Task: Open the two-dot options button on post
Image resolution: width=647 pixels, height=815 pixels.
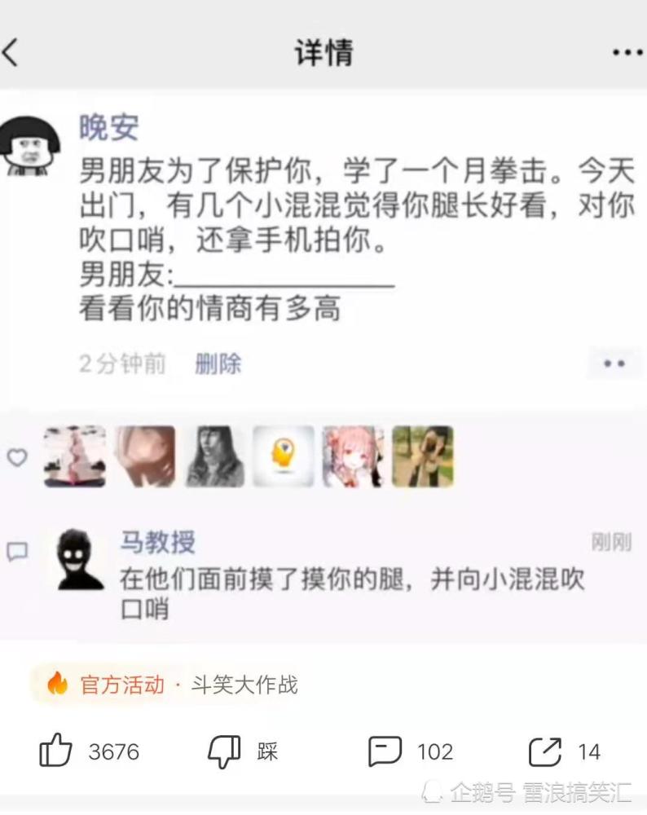Action: pos(614,363)
